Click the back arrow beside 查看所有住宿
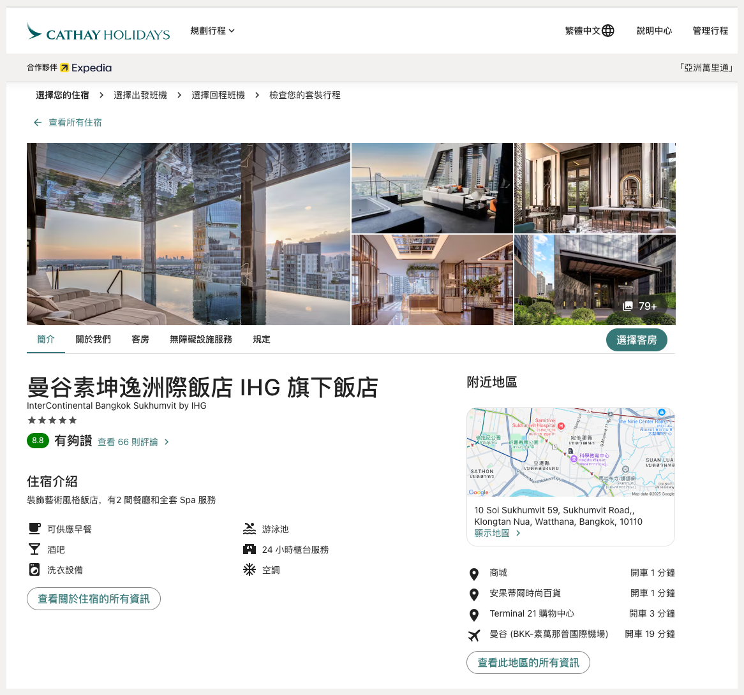 38,123
